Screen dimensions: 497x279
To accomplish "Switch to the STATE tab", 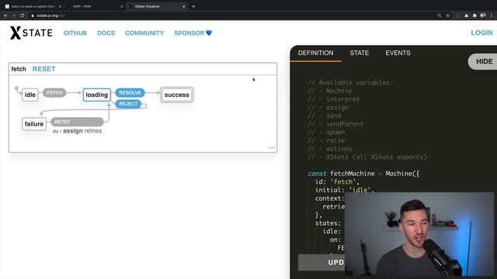I will 359,53.
